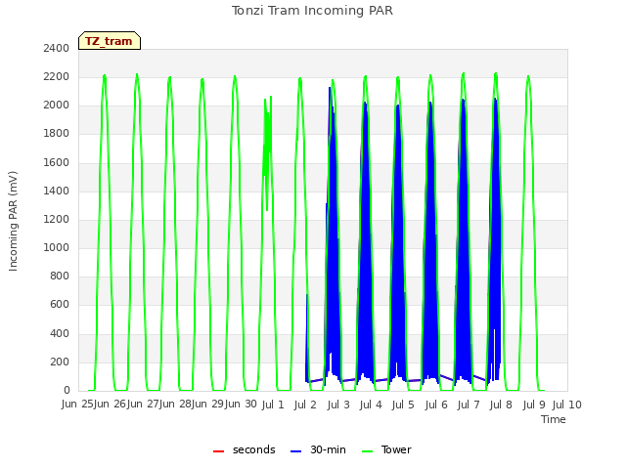Select the 'seconds' legend label
The width and height of the screenshot is (626, 469).
click(x=254, y=449)
